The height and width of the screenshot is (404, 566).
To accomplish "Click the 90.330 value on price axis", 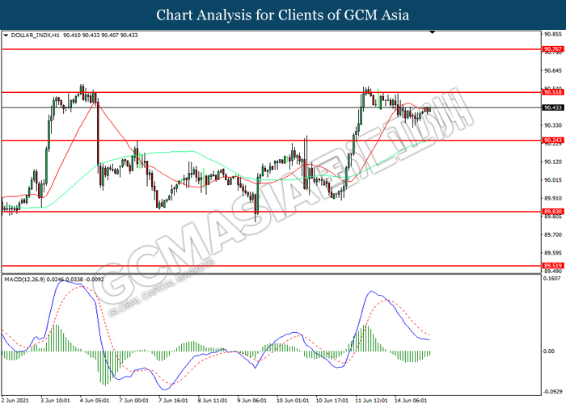I will (x=553, y=125).
